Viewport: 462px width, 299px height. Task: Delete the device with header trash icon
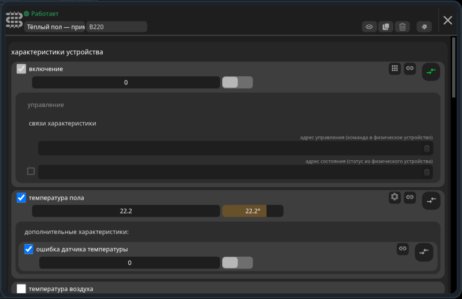[x=402, y=27]
